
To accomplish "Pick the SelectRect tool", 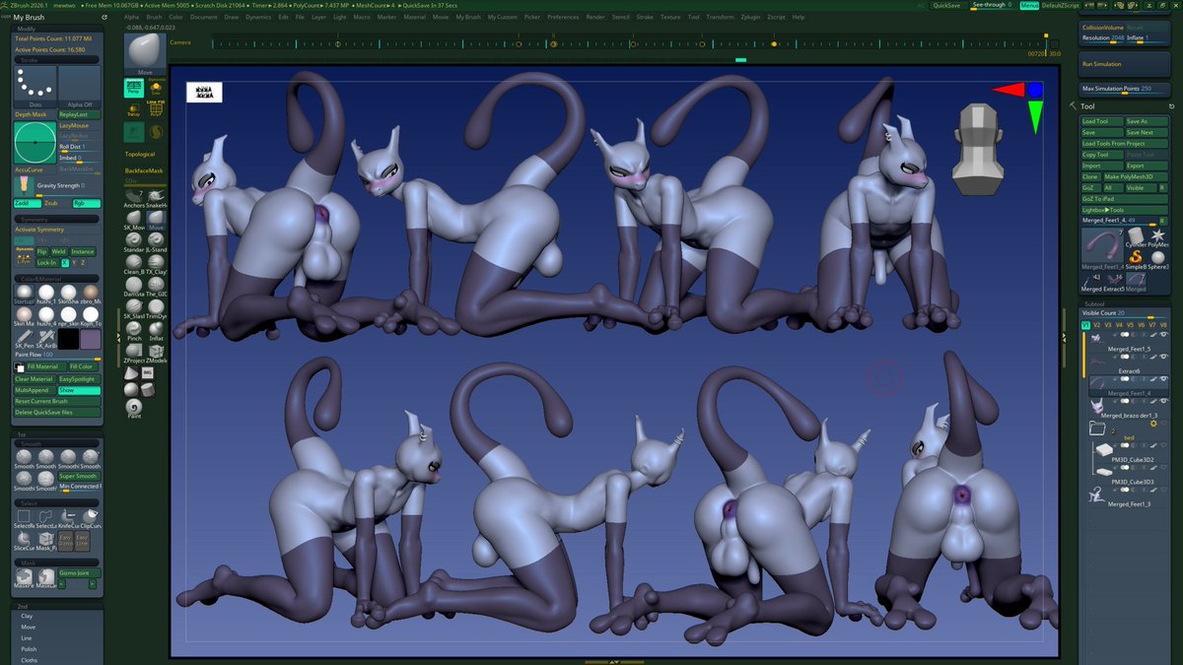I will pyautogui.click(x=24, y=516).
